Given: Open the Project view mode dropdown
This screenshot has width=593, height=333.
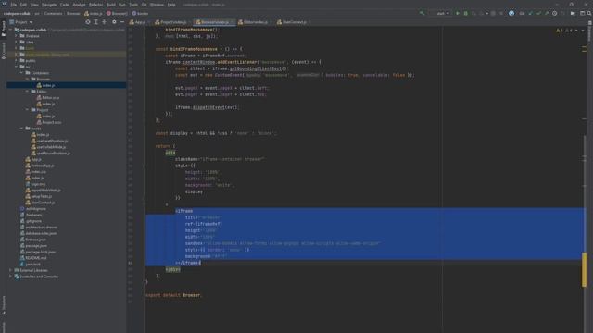Looking at the screenshot, I should (20, 22).
